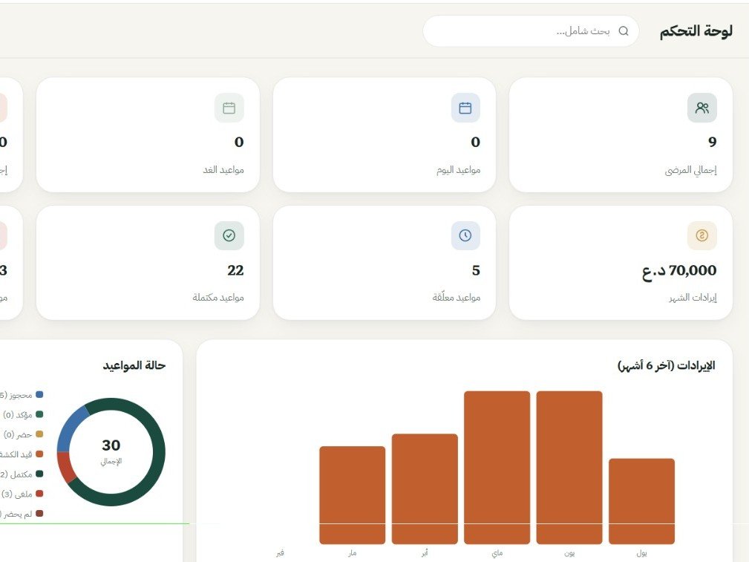Click the coin icon on إيرادات الشهر card
749x562 pixels.
(x=701, y=235)
